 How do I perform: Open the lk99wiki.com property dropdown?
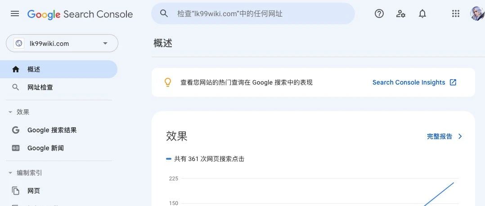click(62, 44)
